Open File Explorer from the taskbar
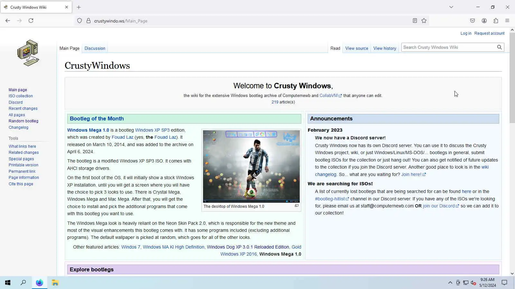The image size is (515, 289). tap(55, 283)
